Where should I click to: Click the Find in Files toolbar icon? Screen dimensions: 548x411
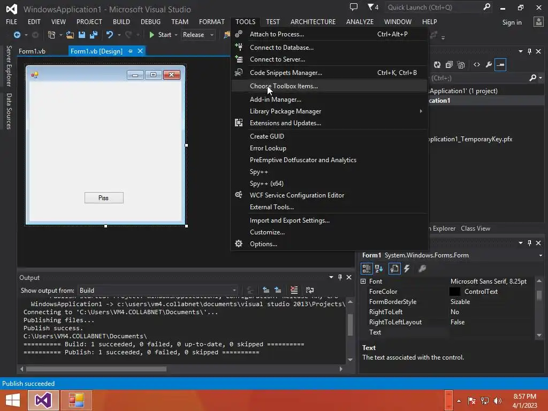point(227,35)
